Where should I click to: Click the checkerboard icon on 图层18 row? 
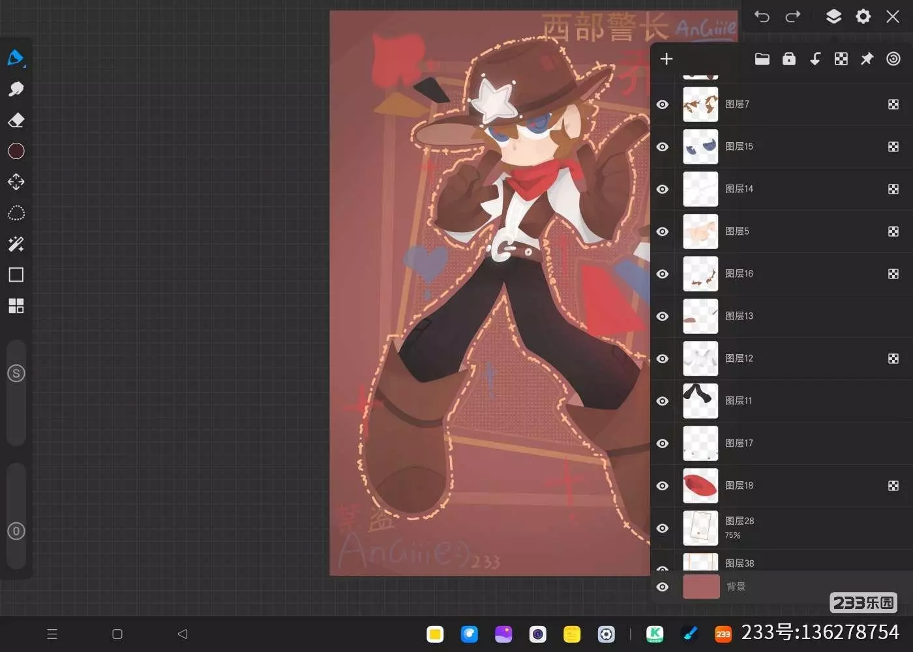pyautogui.click(x=893, y=486)
